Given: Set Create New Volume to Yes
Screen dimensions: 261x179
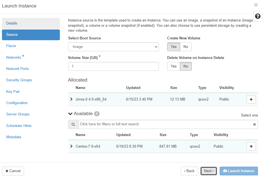Looking at the screenshot, I should pos(174,47).
